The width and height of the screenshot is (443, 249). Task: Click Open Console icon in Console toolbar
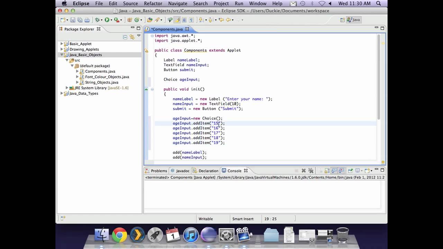pos(367,170)
